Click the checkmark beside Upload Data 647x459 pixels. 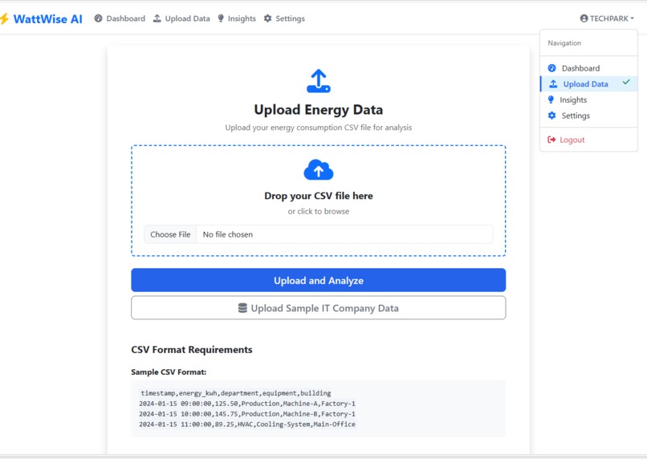coord(626,82)
